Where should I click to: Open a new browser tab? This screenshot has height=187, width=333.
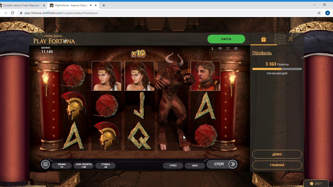[x=104, y=5]
